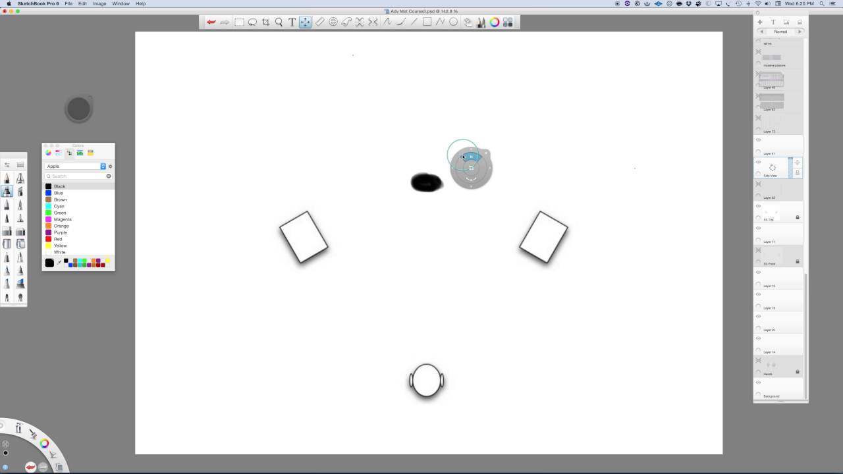The width and height of the screenshot is (843, 474).
Task: Click the grey Redo arrow in toolbar
Action: (225, 22)
